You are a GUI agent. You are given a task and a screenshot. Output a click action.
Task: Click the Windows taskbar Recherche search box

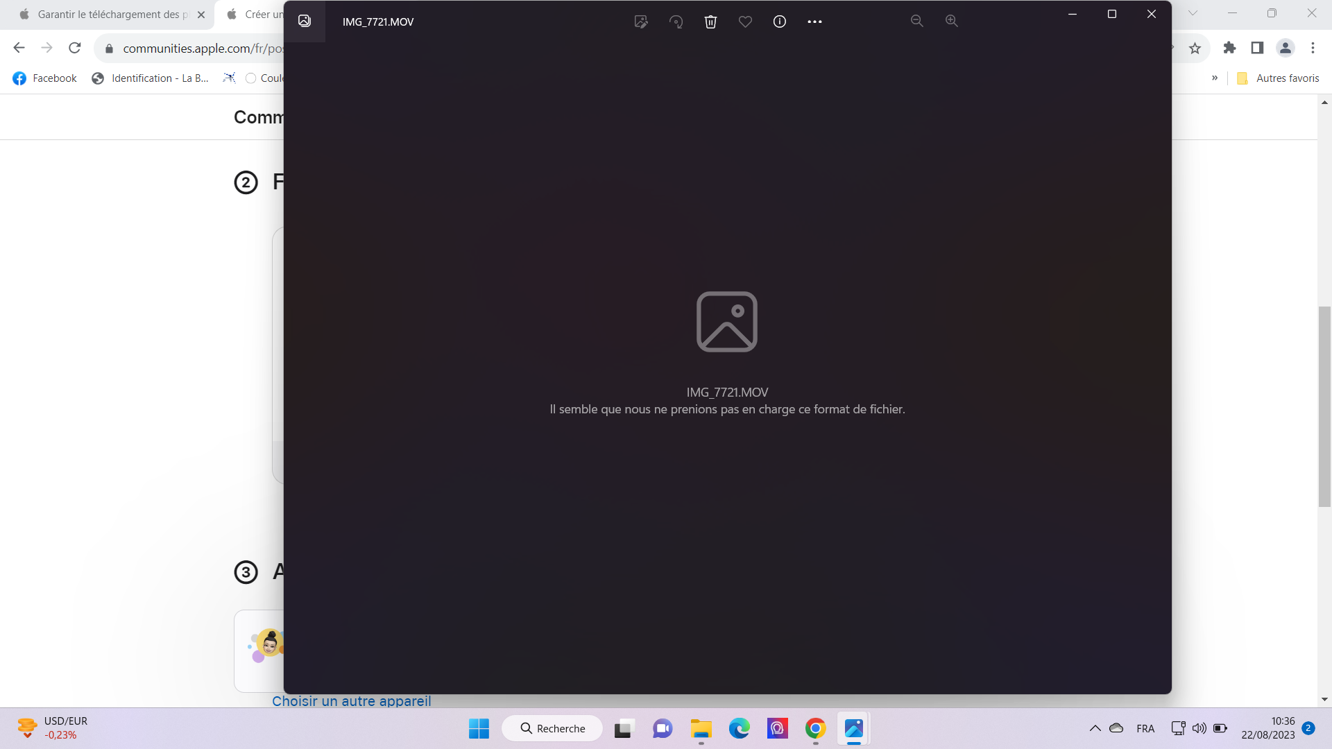pos(552,728)
